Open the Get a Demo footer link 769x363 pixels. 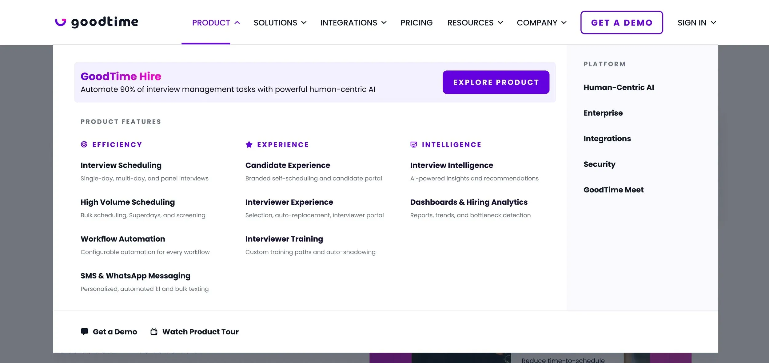(x=115, y=332)
